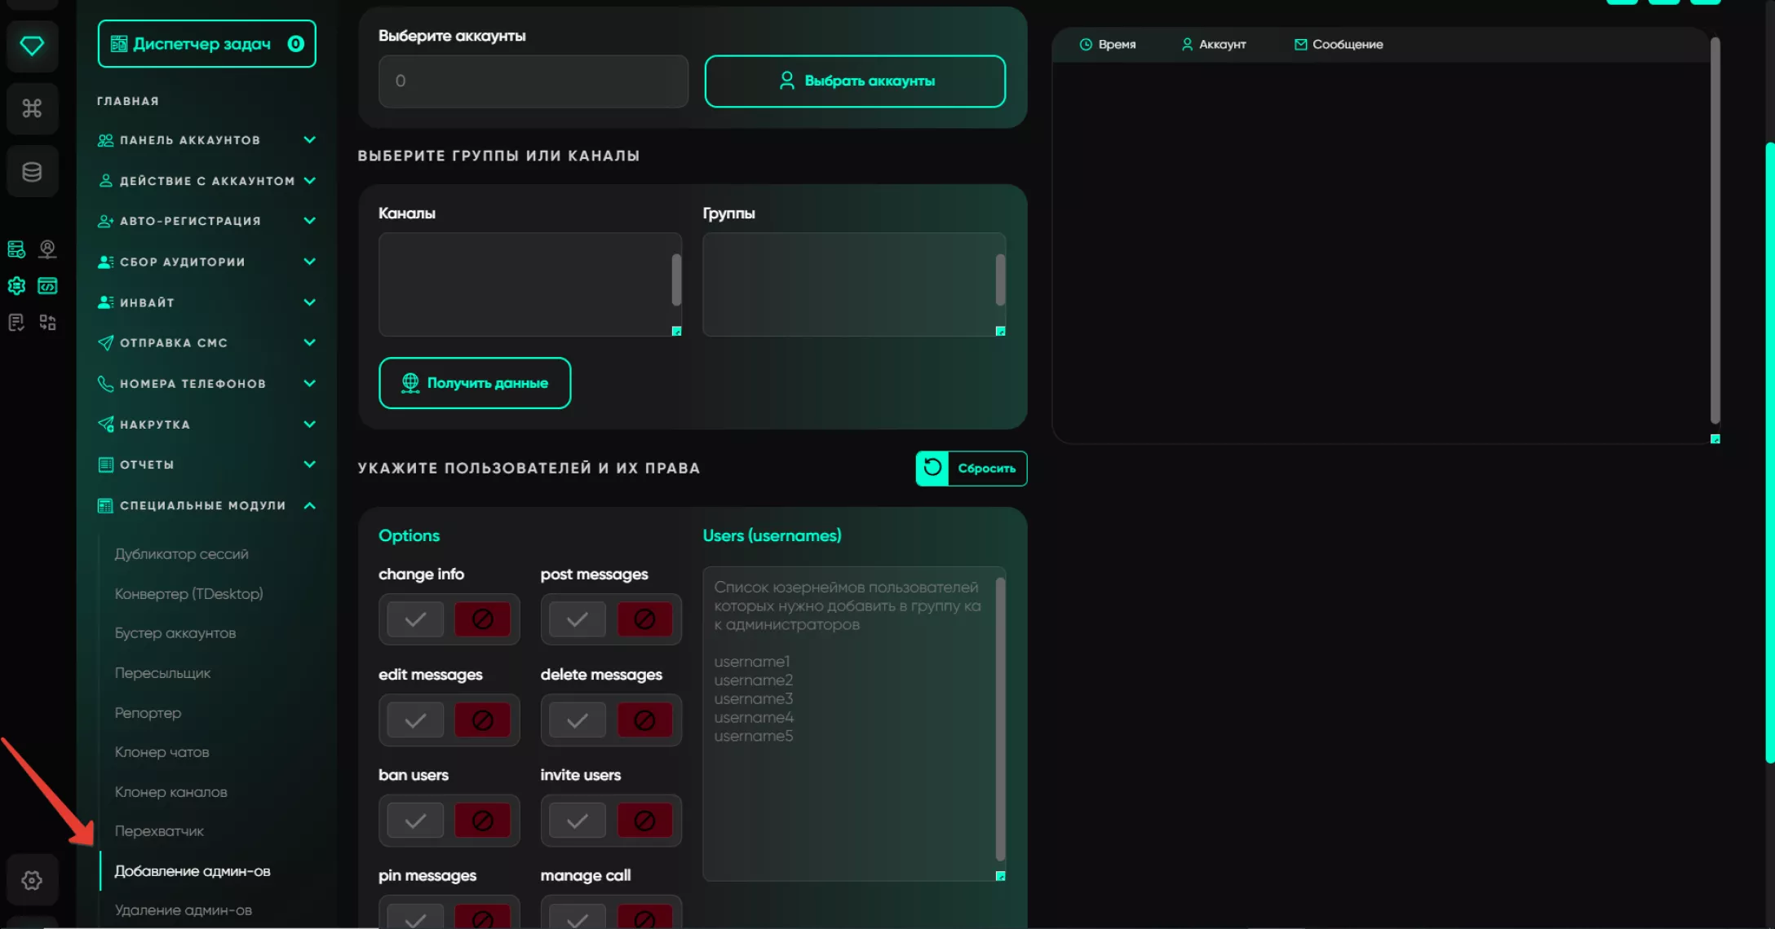Click the person icon beside Аккаунт column
Screen dimensions: 1775x929
(x=1187, y=45)
